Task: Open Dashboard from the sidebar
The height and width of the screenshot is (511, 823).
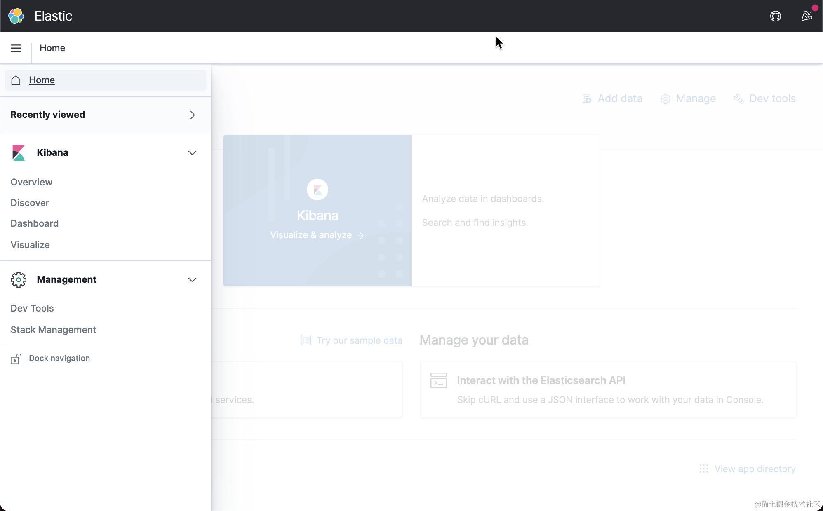Action: pos(35,223)
